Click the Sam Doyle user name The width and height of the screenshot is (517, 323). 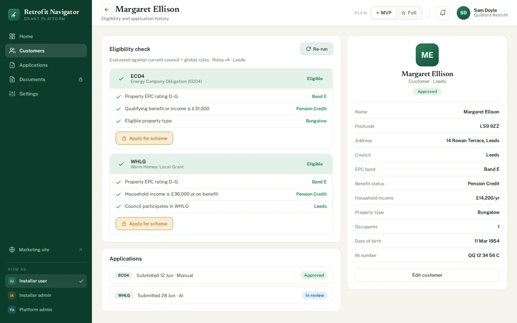coord(485,10)
